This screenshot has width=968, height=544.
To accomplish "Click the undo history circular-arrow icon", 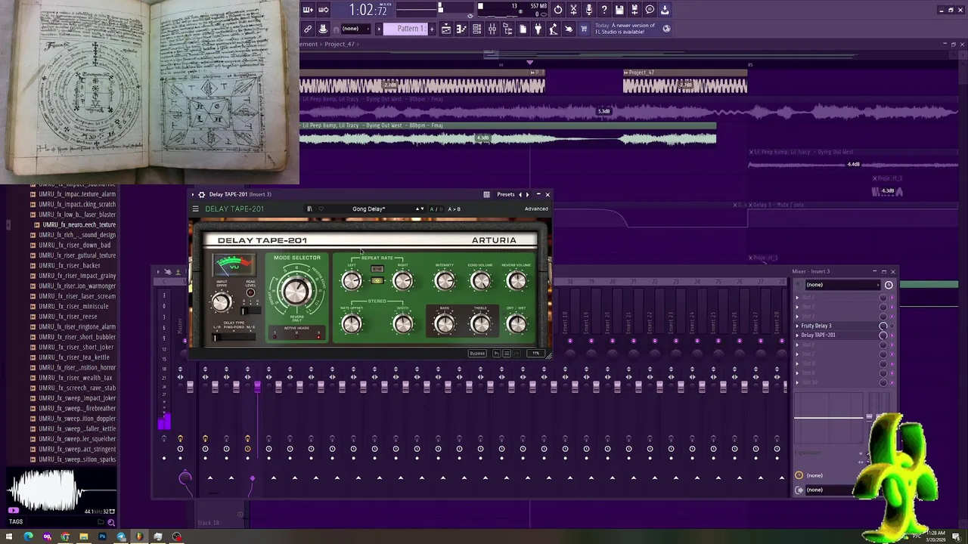I will point(558,10).
